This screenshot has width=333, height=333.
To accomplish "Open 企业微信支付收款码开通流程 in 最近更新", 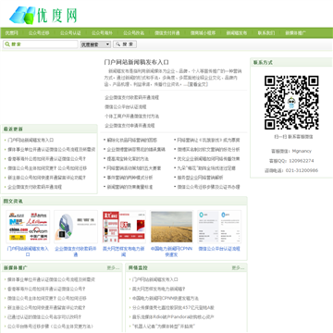I will coord(35,187).
